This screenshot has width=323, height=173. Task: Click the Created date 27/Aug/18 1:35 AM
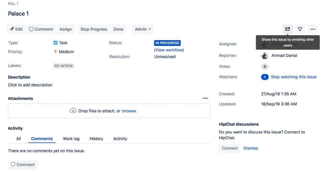click(x=278, y=94)
